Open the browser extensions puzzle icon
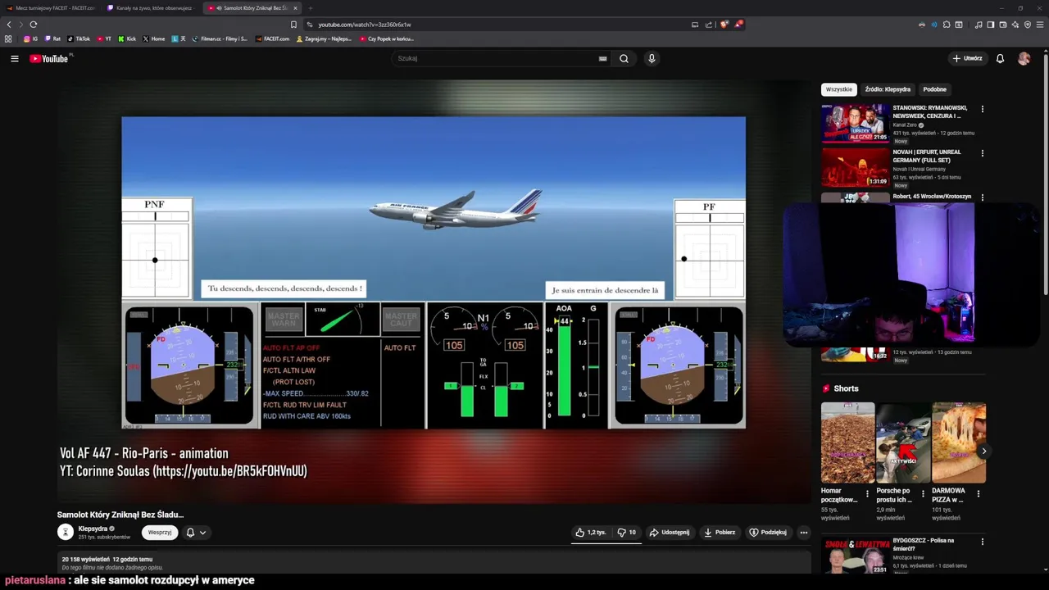The image size is (1049, 590). point(947,25)
